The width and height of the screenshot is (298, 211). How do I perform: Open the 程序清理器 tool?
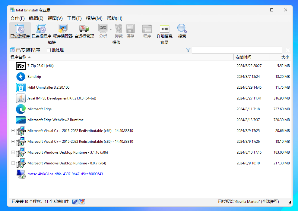[x=63, y=31]
